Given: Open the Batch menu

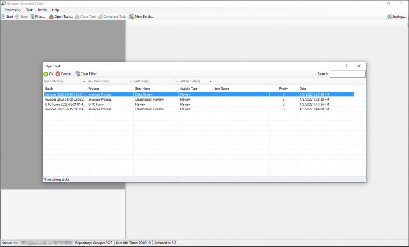Looking at the screenshot, I should click(x=42, y=10).
